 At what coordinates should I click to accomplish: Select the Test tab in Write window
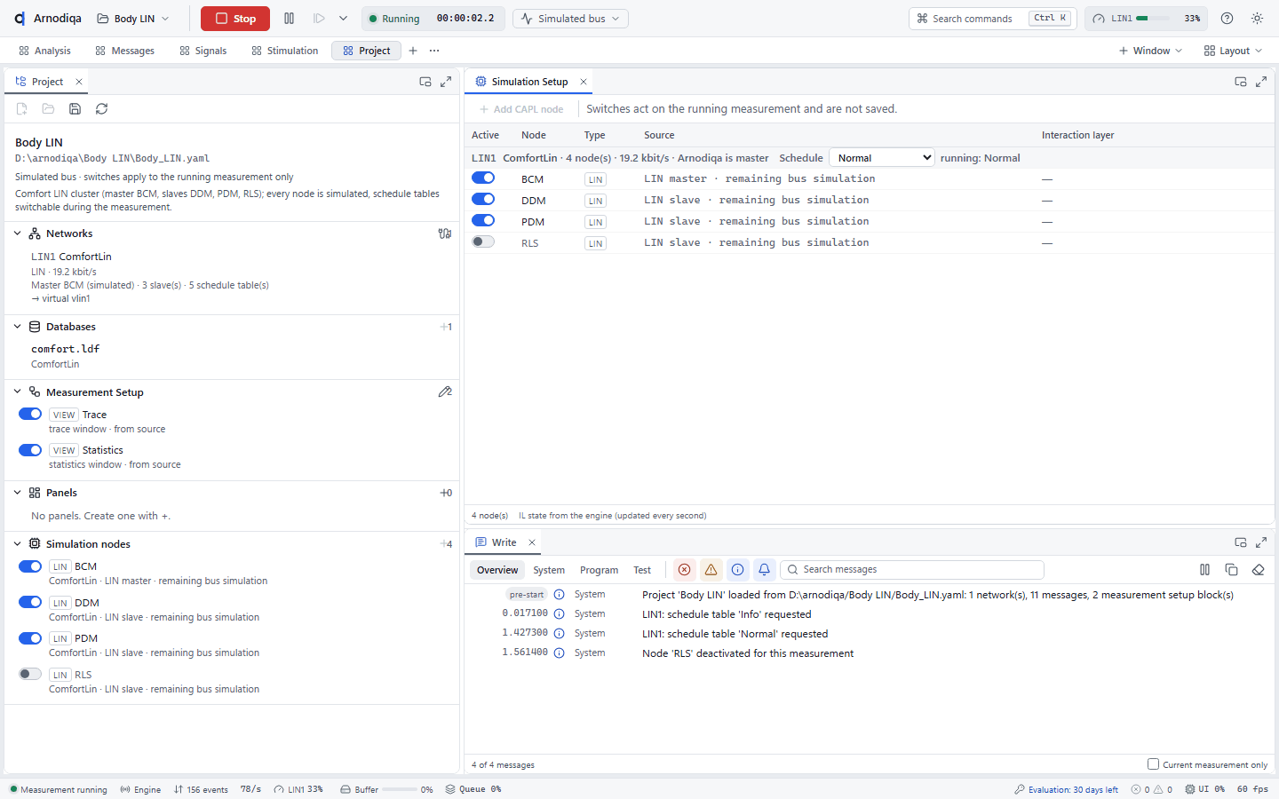(642, 570)
